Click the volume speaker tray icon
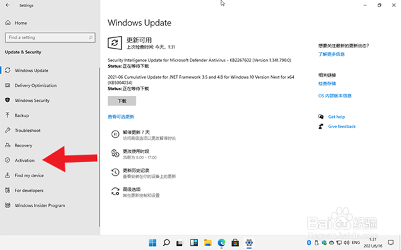This screenshot has height=250, width=401. tap(346, 243)
